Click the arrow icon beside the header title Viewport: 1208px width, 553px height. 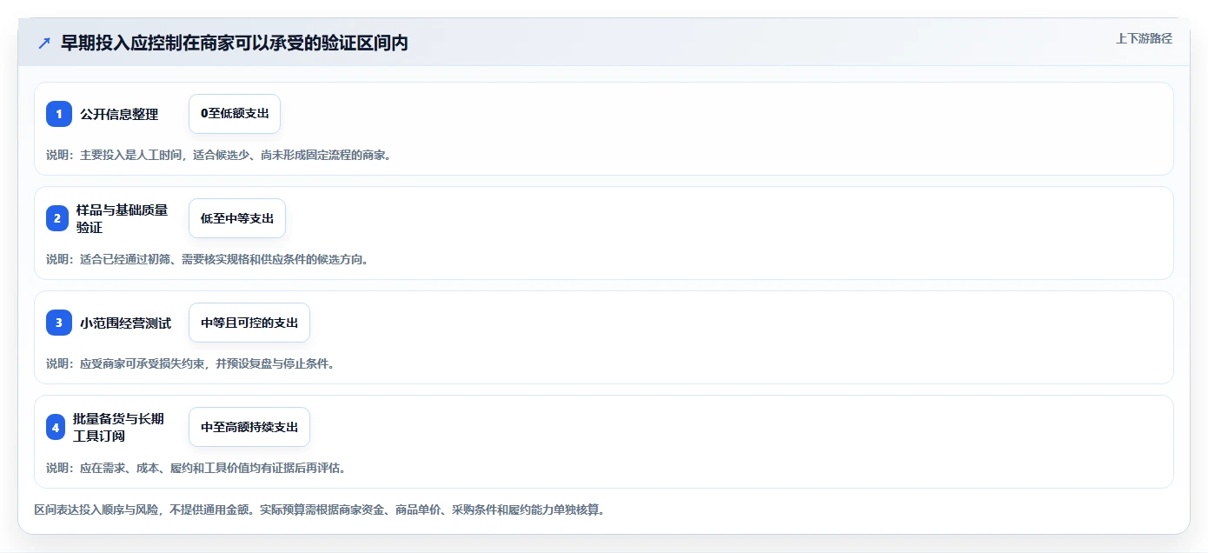click(43, 43)
